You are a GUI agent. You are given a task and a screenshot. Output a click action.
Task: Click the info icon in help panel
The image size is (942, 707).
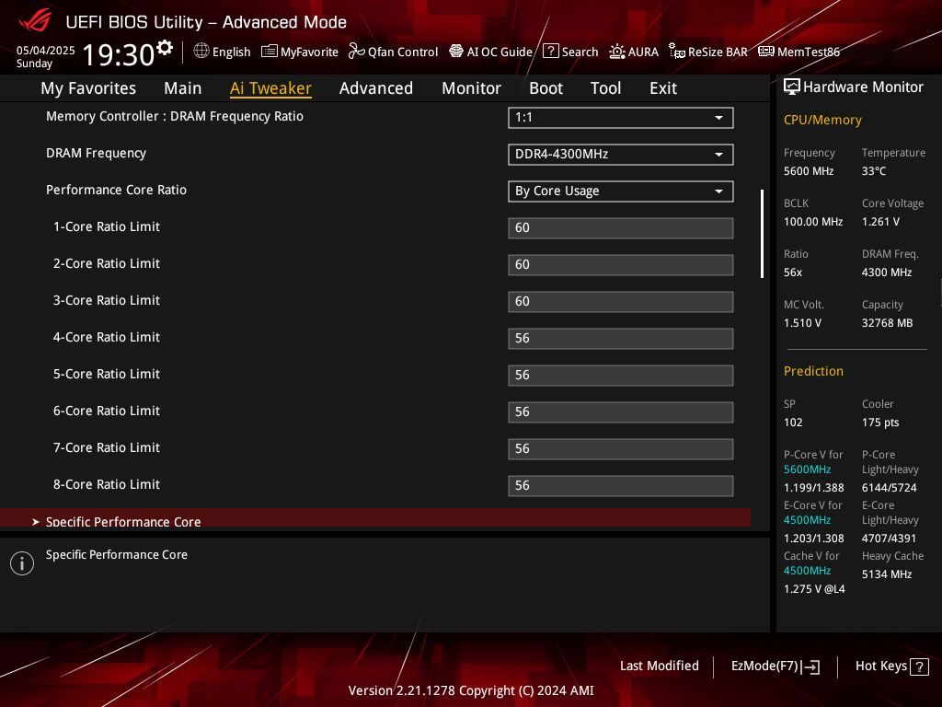22,563
